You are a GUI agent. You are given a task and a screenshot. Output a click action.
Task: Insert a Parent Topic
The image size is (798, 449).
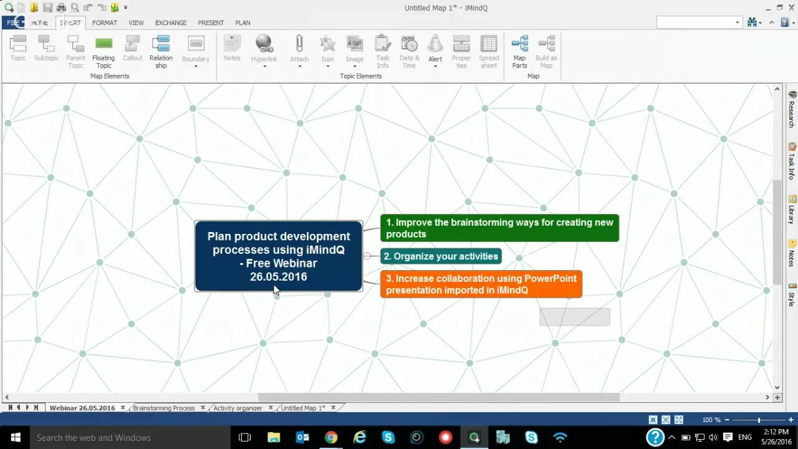(75, 52)
